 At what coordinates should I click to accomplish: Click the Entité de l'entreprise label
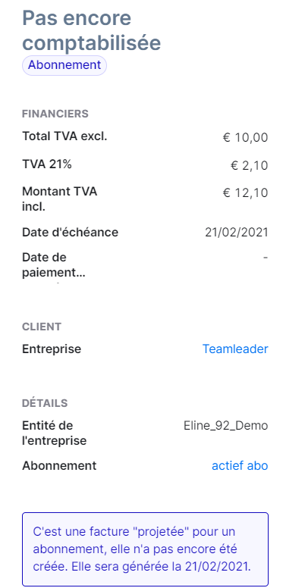pos(55,433)
